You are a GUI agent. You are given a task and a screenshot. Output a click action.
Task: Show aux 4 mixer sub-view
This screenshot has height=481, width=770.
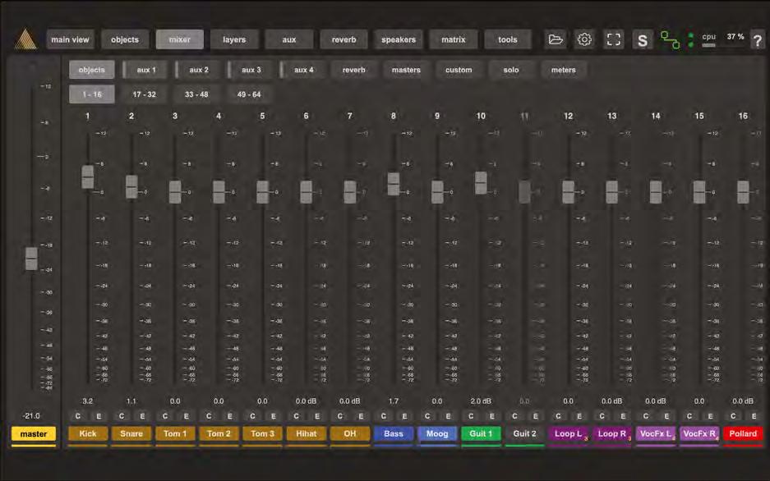coord(302,70)
